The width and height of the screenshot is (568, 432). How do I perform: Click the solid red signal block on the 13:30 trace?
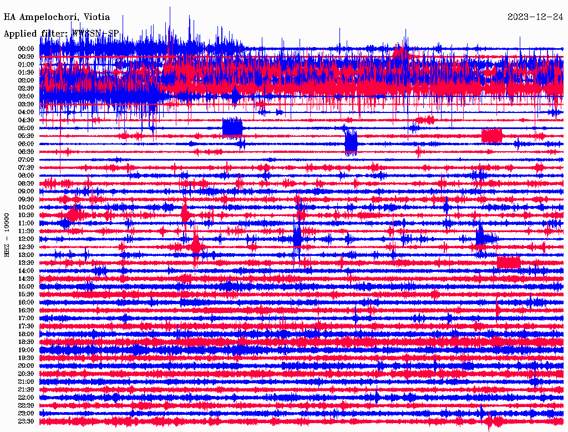[x=508, y=263]
